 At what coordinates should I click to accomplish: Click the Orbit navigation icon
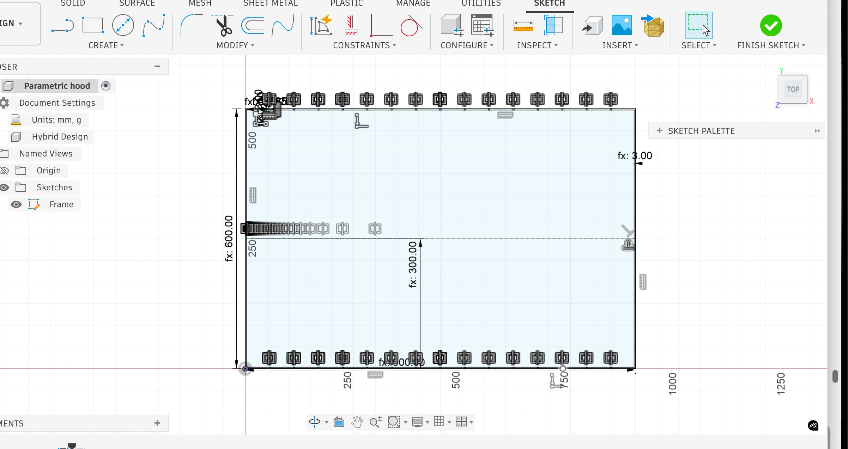(314, 422)
